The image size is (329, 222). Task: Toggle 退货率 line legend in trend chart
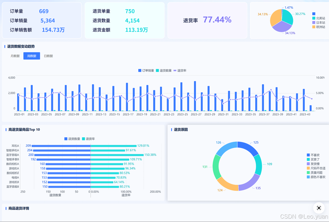180,71
